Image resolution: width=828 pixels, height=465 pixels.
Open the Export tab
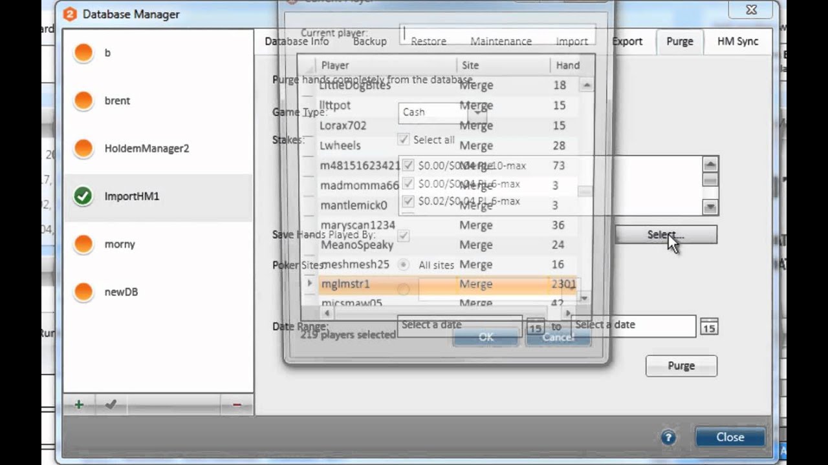coord(627,41)
